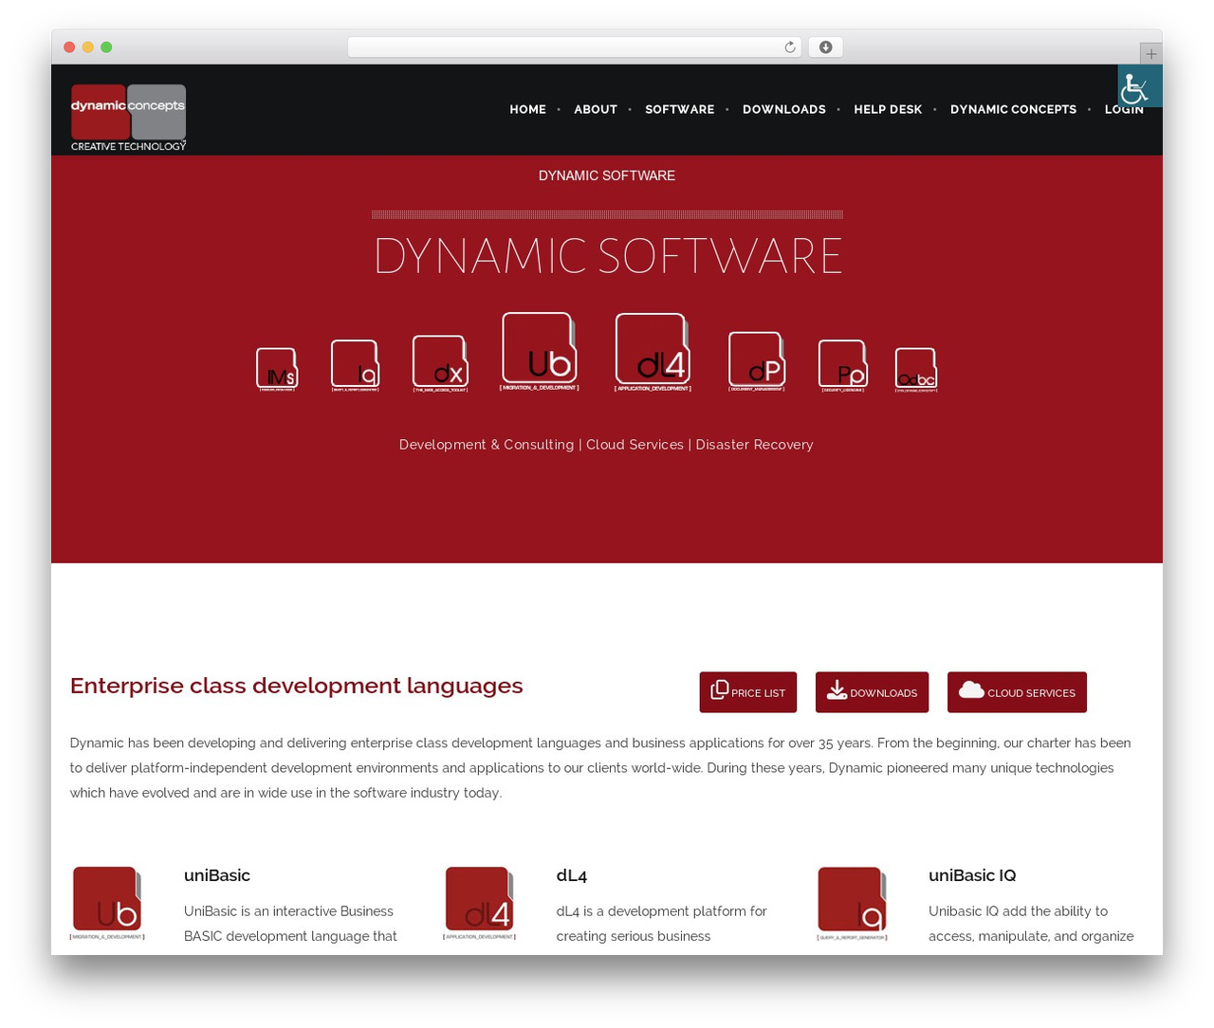The image size is (1214, 1028).
Task: Click the Login menu item
Action: click(x=1124, y=110)
